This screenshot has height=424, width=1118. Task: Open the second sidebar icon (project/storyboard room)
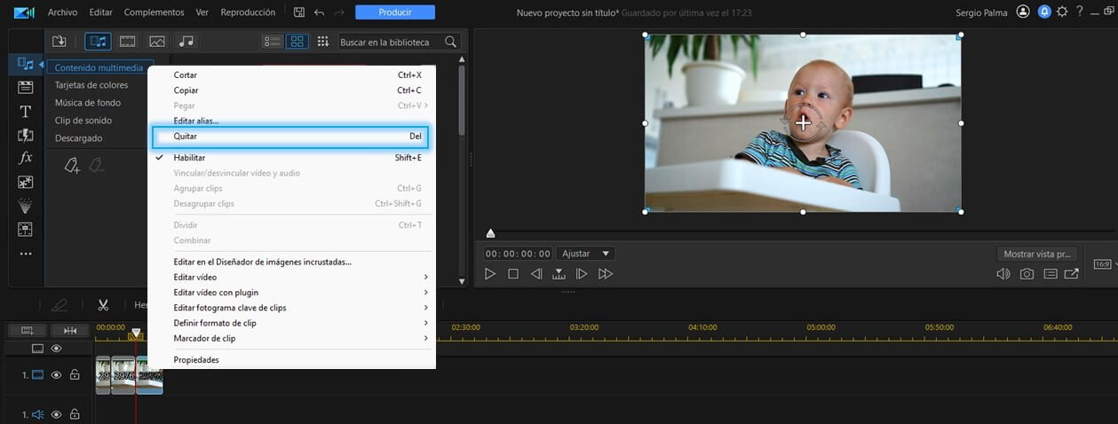26,87
